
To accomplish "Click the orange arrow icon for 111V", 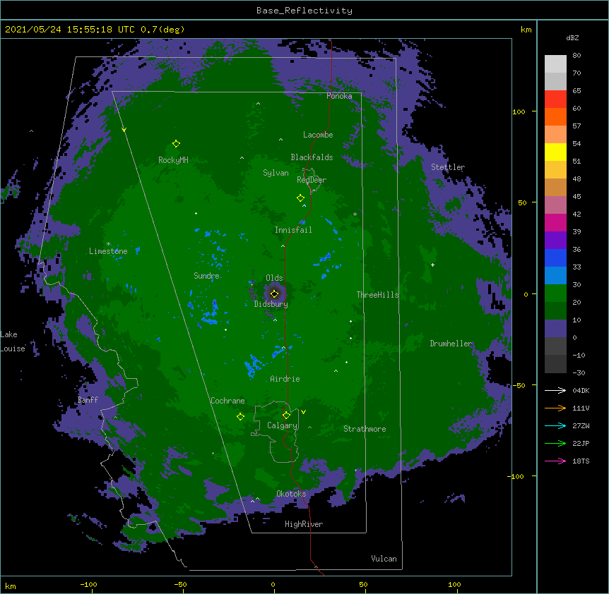I will pyautogui.click(x=555, y=408).
